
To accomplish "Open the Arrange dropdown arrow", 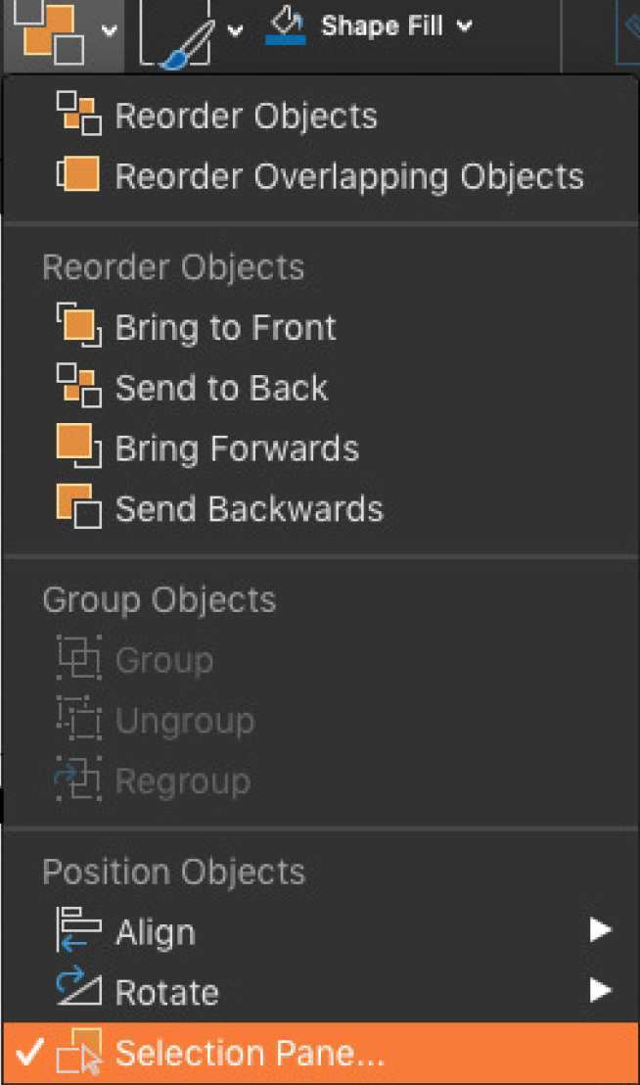I will click(x=109, y=30).
